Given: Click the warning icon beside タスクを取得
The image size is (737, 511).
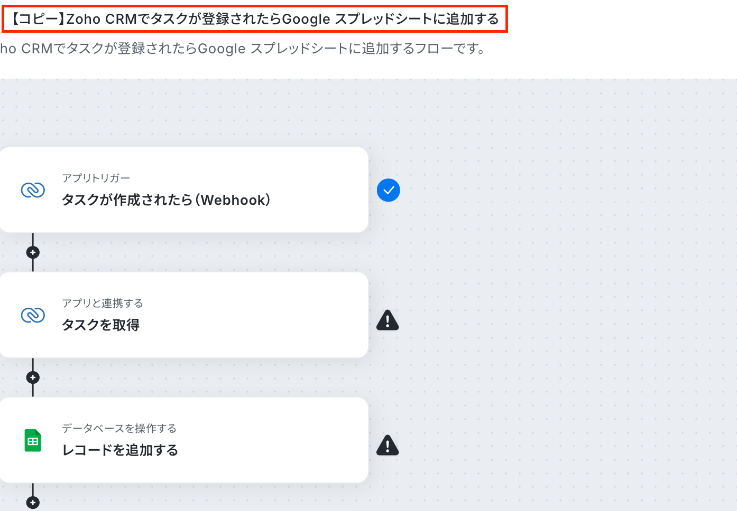Looking at the screenshot, I should (388, 320).
